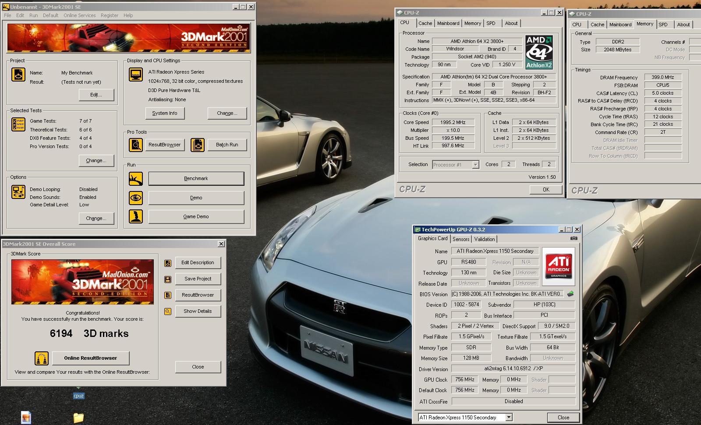Click the GPU Clock 756 MHz field
701x425 pixels.
tap(465, 379)
